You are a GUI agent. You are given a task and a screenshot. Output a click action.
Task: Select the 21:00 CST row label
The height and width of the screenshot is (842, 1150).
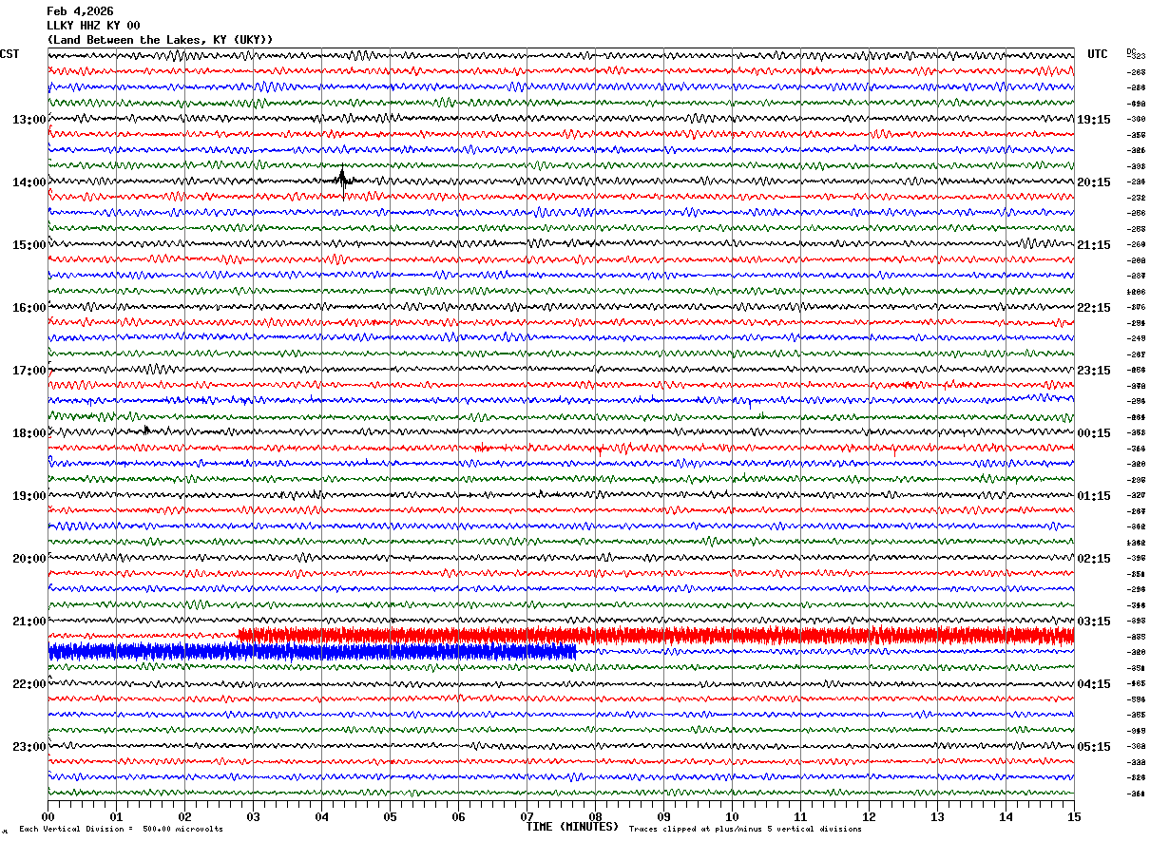[x=29, y=622]
